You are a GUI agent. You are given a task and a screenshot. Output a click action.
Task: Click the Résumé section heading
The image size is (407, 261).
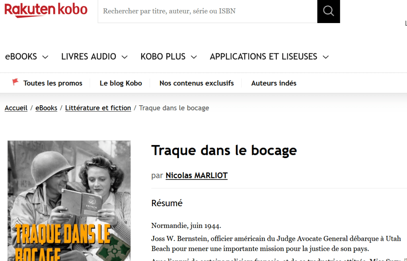[x=167, y=203]
